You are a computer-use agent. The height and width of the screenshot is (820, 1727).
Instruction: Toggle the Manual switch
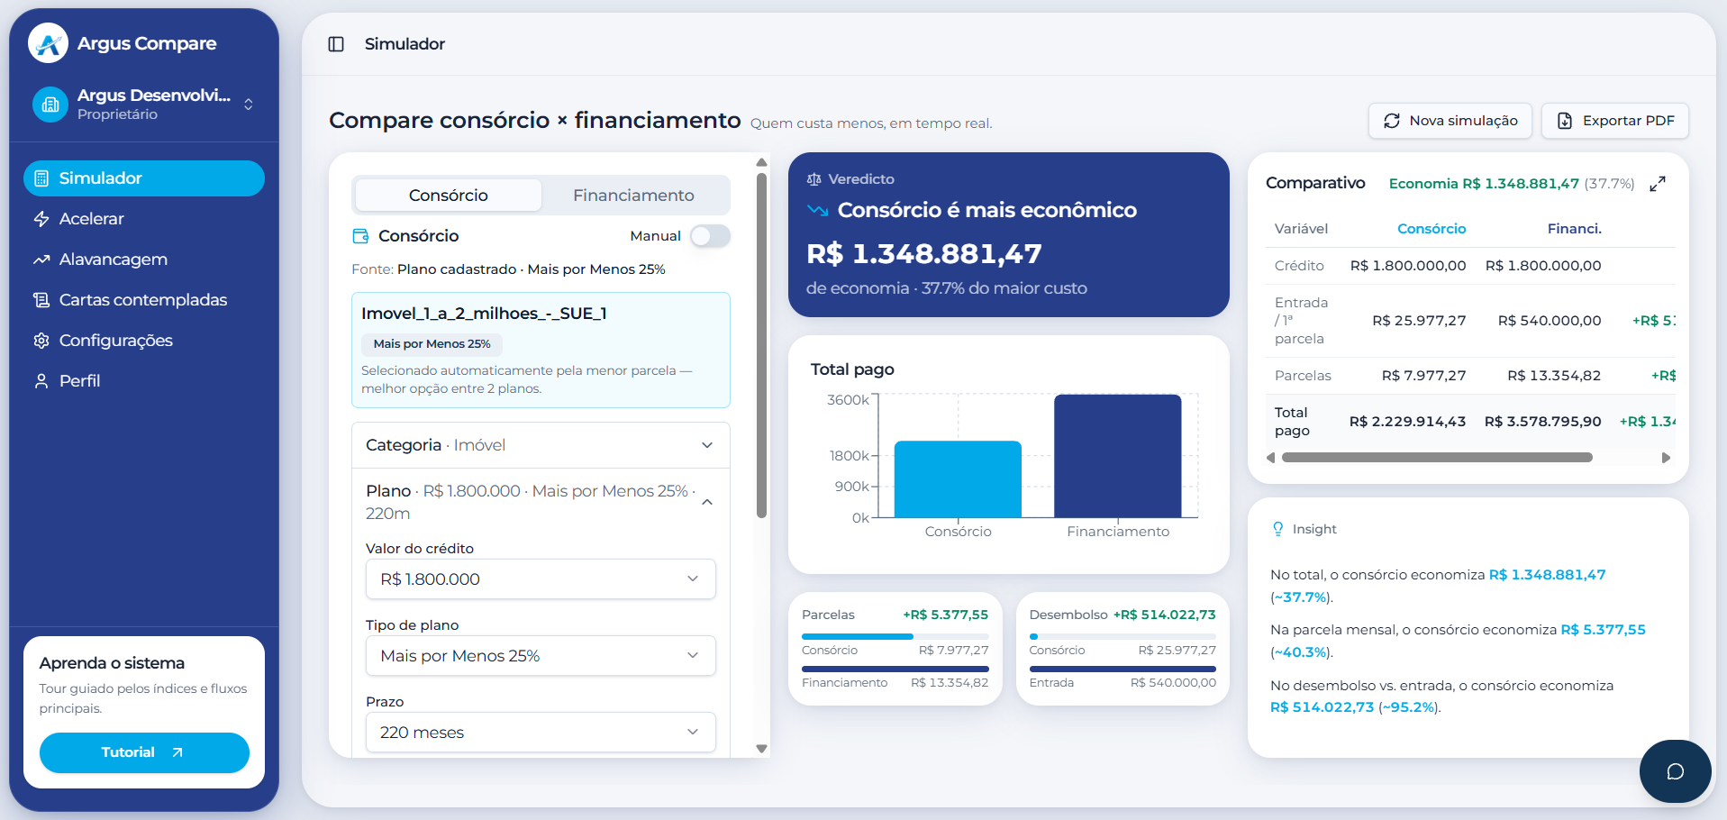pyautogui.click(x=710, y=236)
